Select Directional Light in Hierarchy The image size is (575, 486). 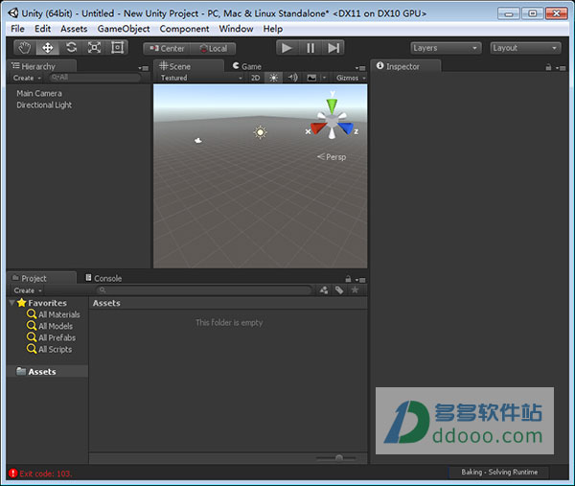[x=44, y=104]
